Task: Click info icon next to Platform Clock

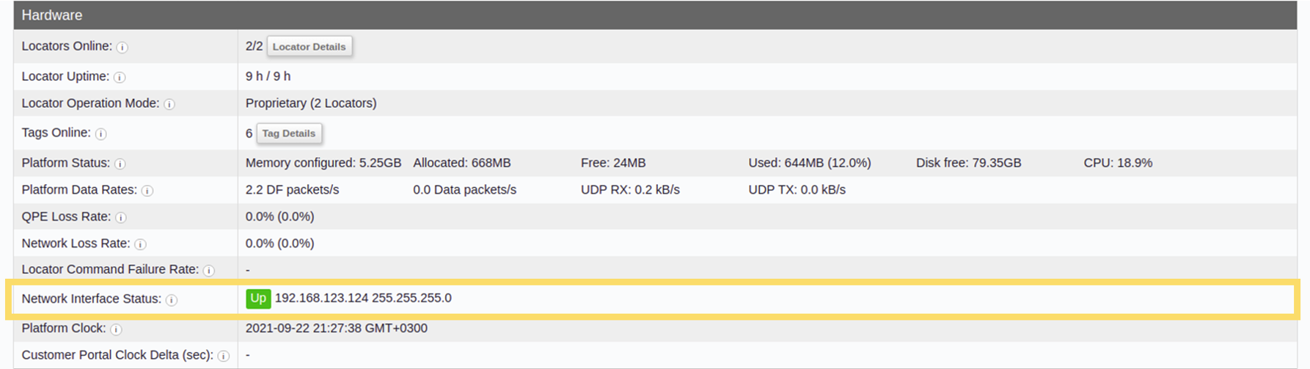Action: (116, 329)
